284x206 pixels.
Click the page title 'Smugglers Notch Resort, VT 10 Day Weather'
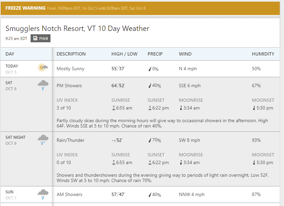click(77, 29)
